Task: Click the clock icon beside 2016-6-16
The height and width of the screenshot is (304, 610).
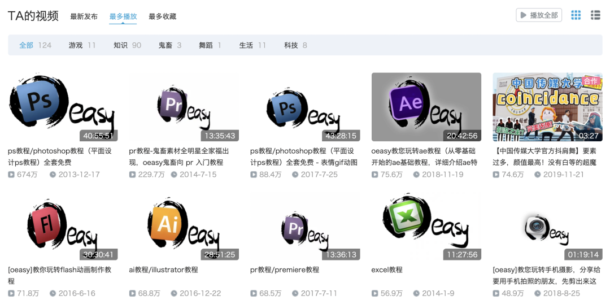Action: tap(53, 293)
